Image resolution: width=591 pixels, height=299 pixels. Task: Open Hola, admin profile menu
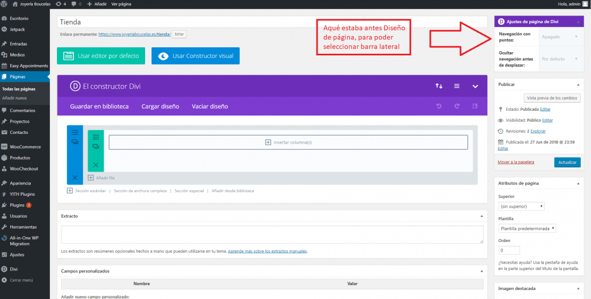click(572, 4)
